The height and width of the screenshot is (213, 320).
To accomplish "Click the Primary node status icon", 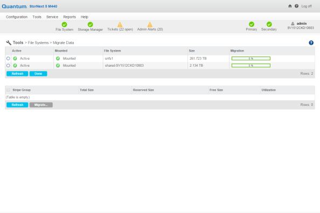I will pyautogui.click(x=252, y=24).
